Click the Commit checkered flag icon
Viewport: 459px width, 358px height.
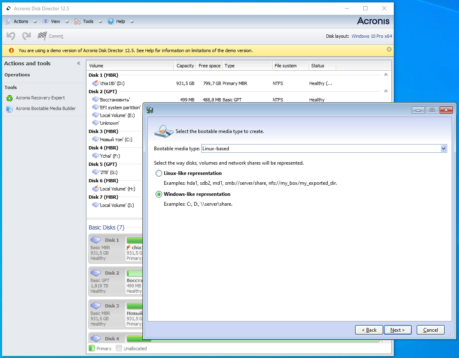(42, 36)
